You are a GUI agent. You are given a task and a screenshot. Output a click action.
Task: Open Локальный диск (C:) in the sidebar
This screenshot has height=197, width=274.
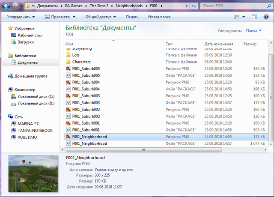36,96
